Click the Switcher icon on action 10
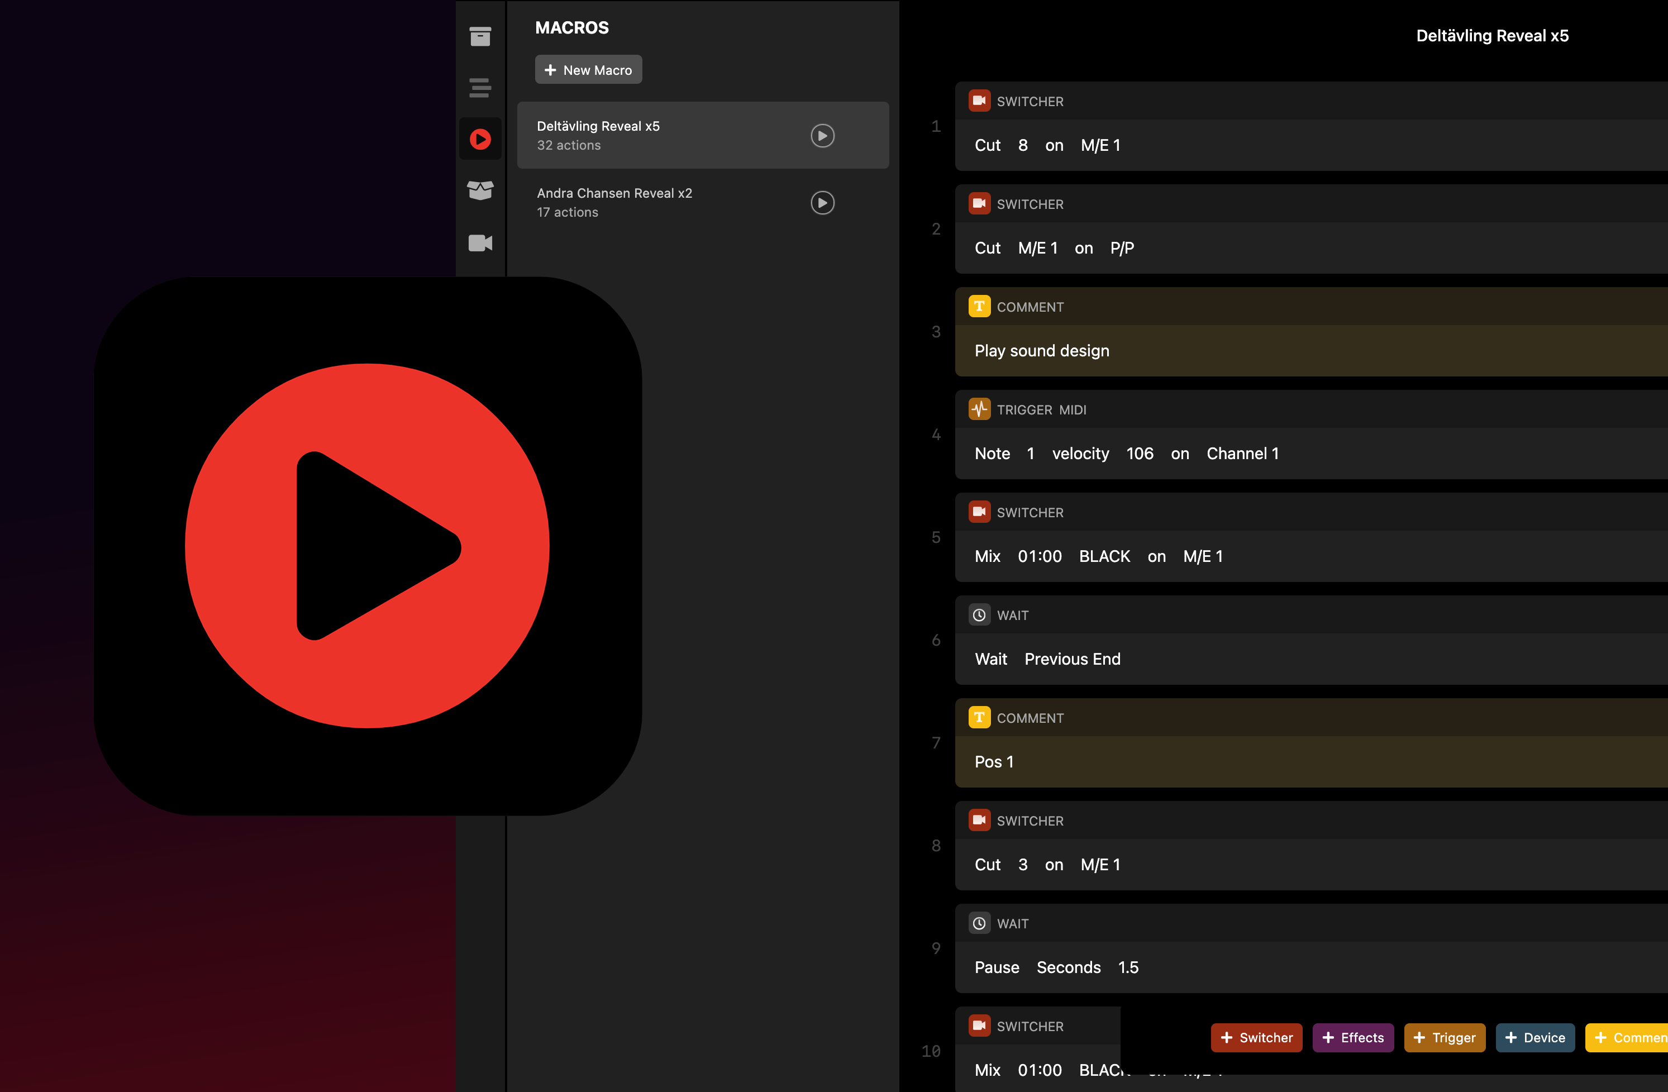This screenshot has height=1092, width=1668. 979,1026
